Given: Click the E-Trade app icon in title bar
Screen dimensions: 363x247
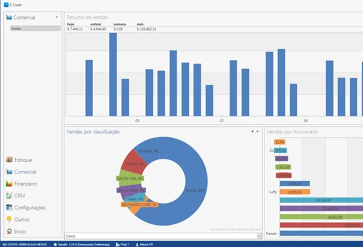Looking at the screenshot, I should [6, 5].
